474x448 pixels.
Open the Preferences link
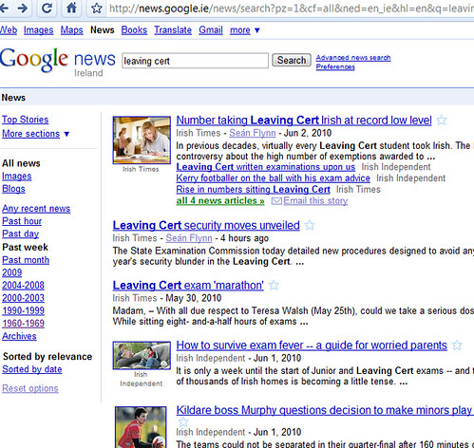click(335, 66)
